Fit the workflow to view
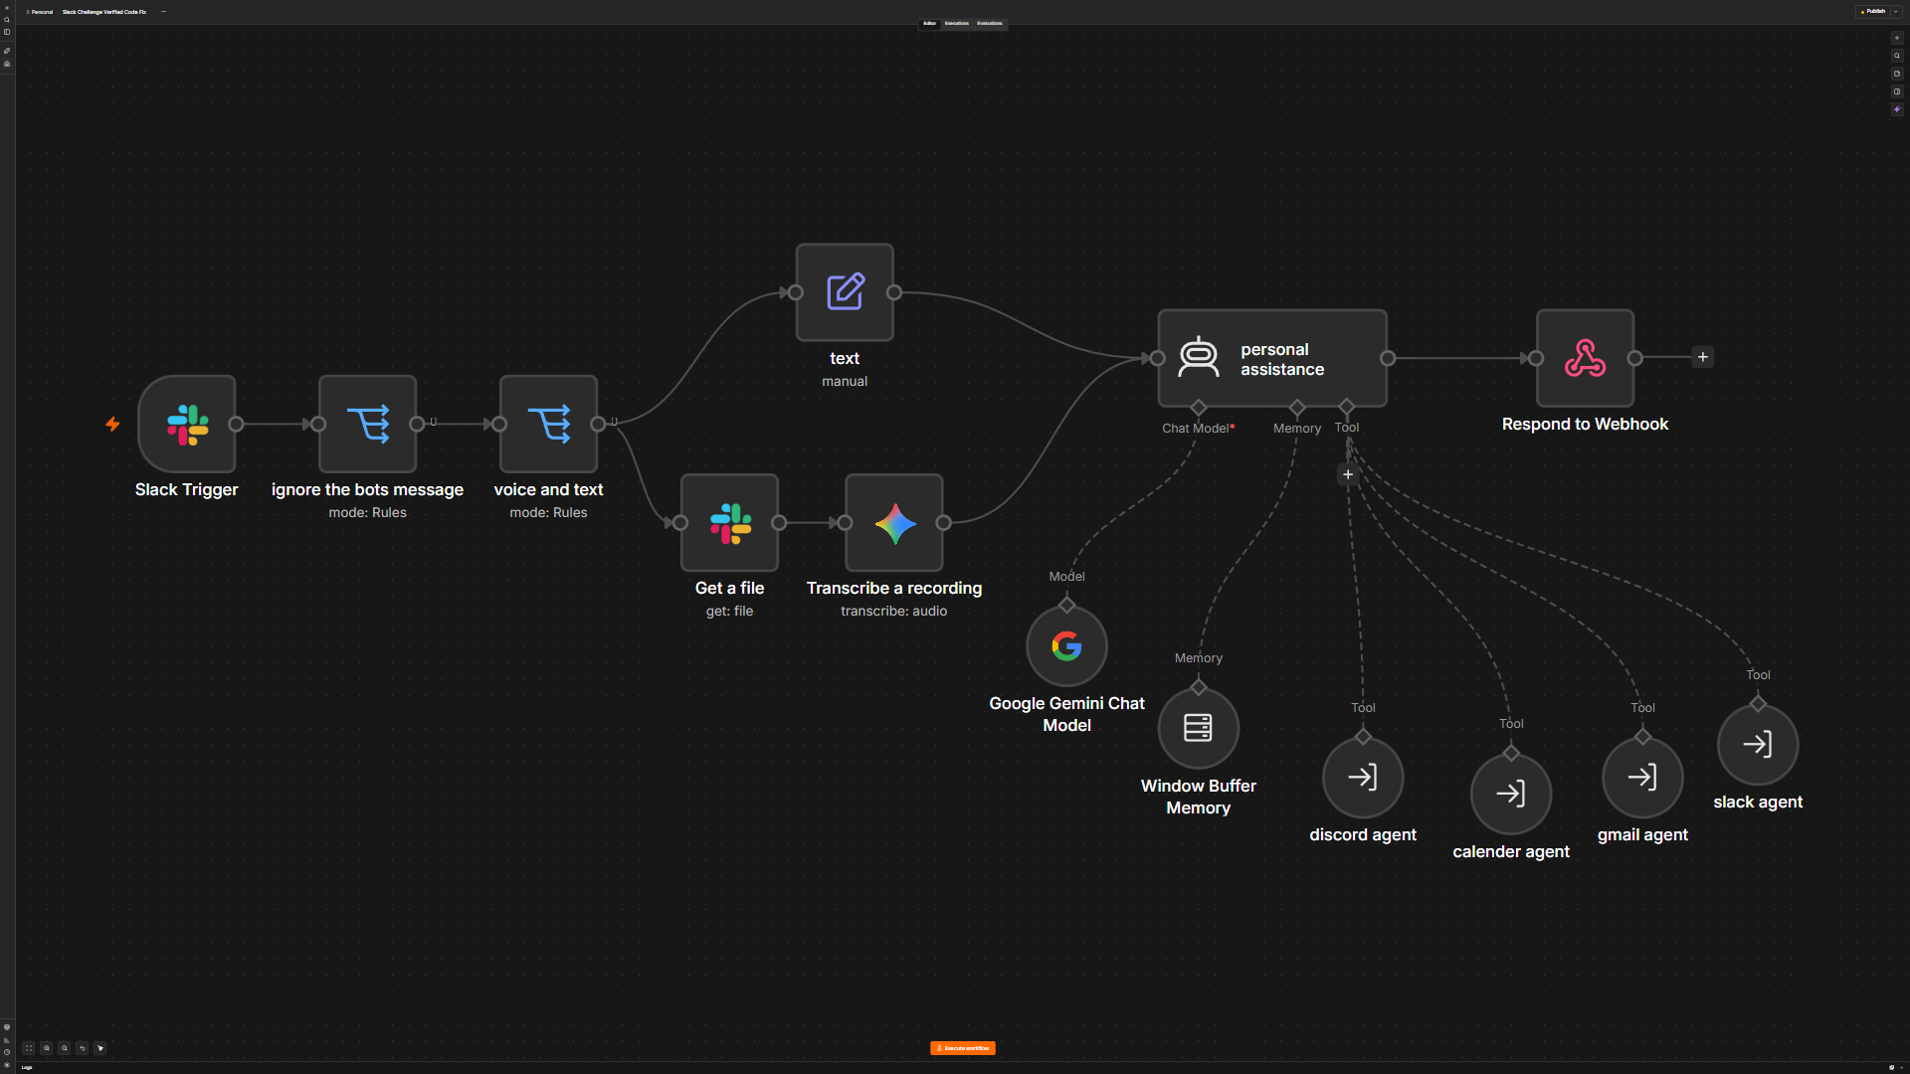 tap(28, 1048)
